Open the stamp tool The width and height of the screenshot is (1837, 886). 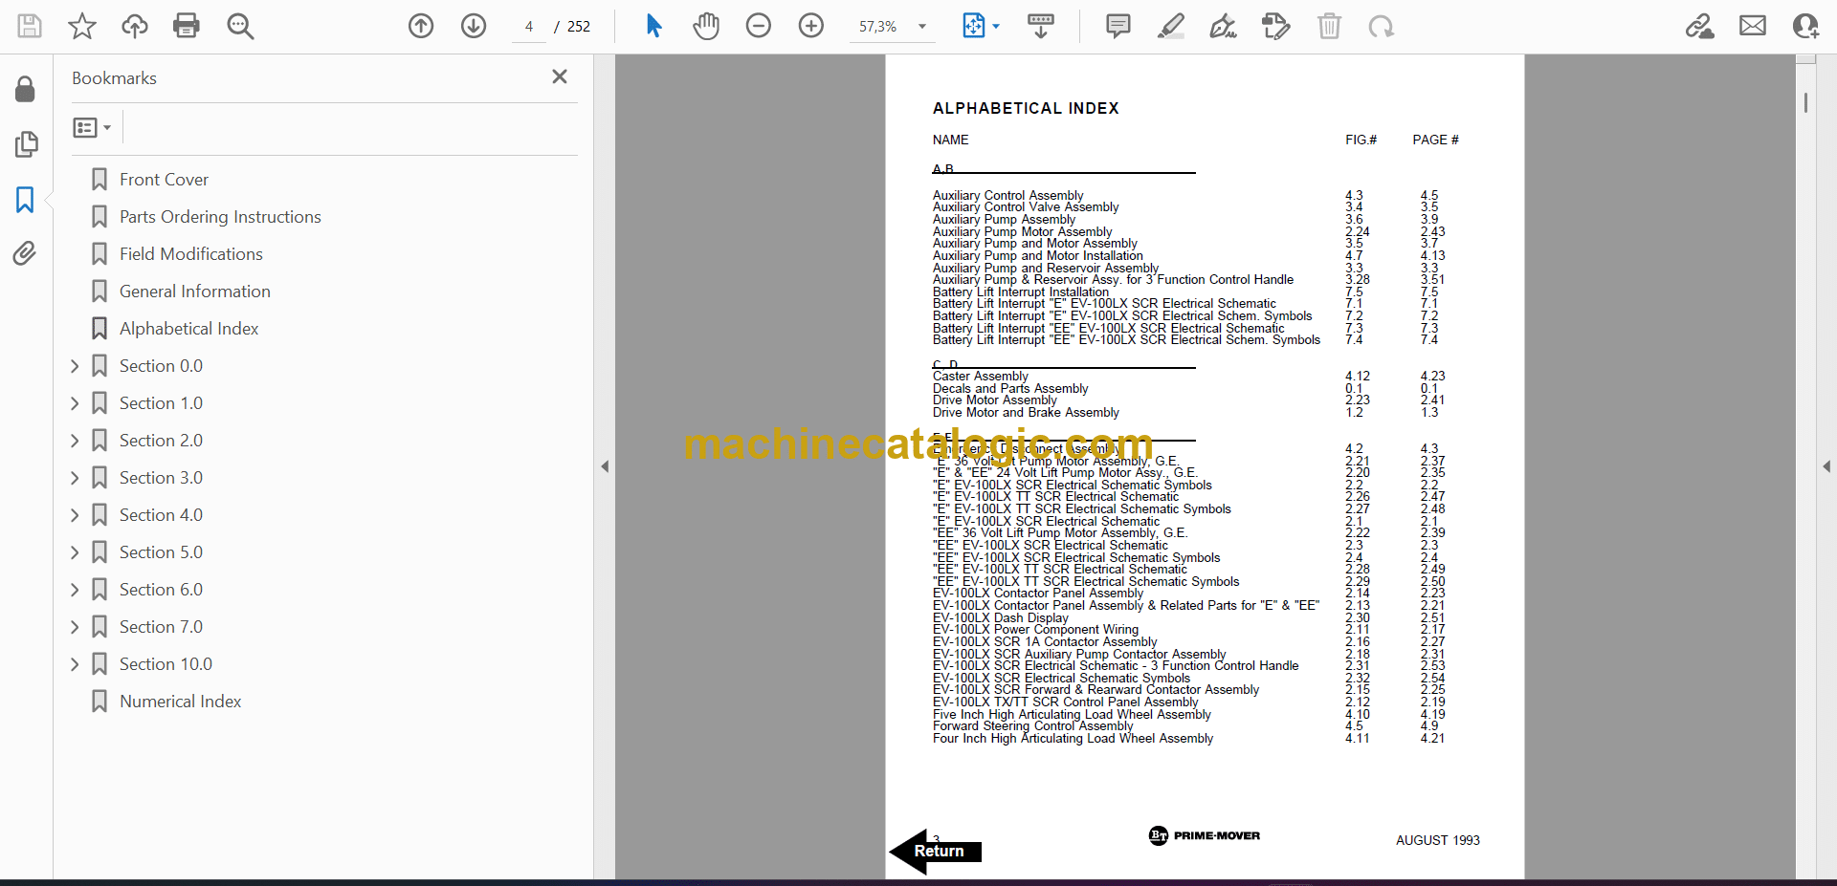(x=1276, y=26)
